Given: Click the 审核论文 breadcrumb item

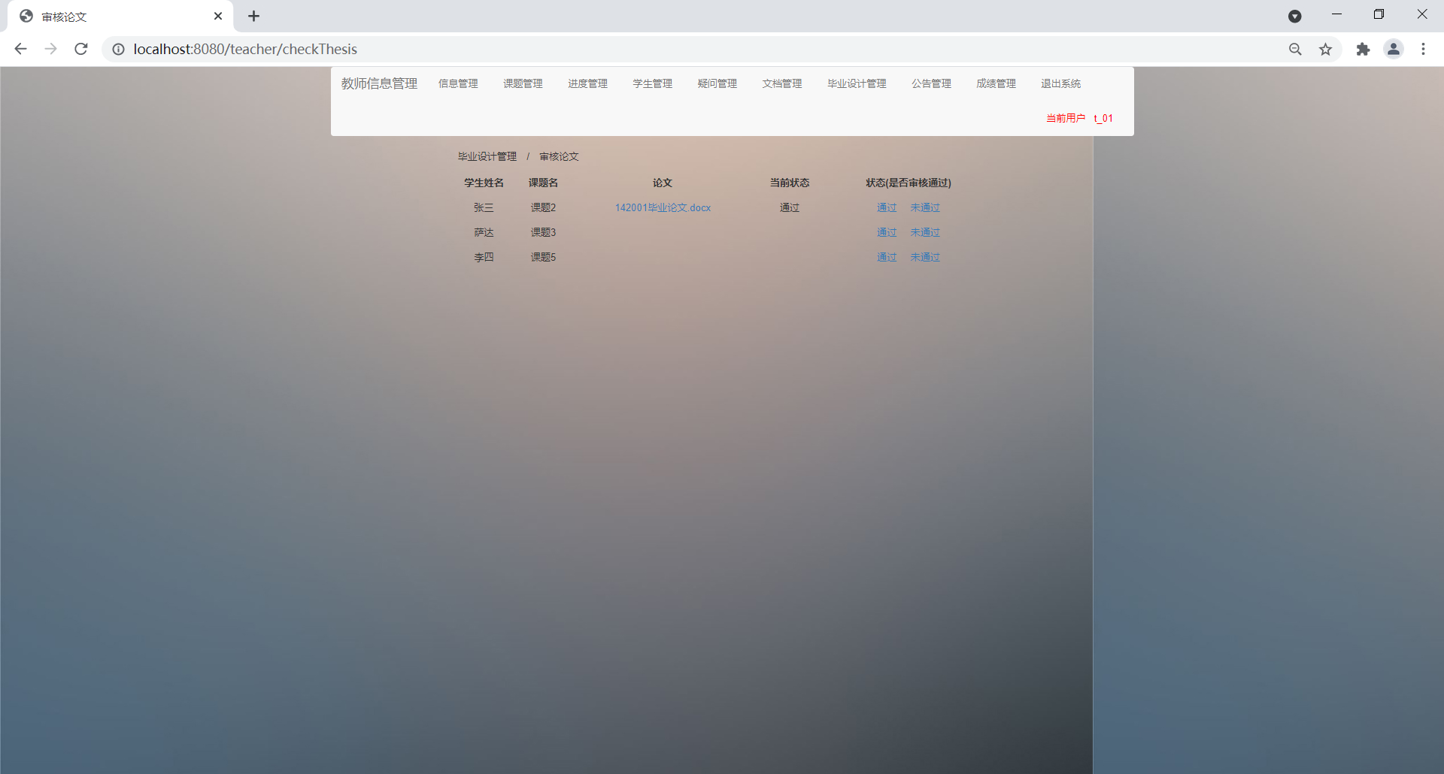Looking at the screenshot, I should coord(559,156).
